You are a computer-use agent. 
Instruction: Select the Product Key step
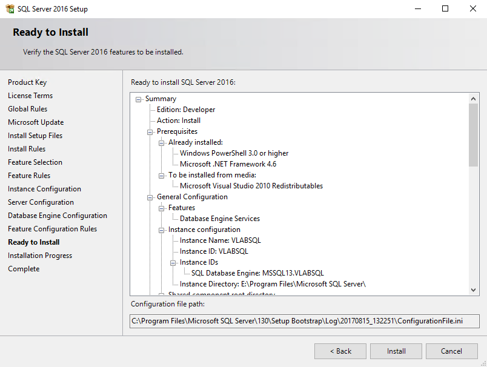pos(27,82)
